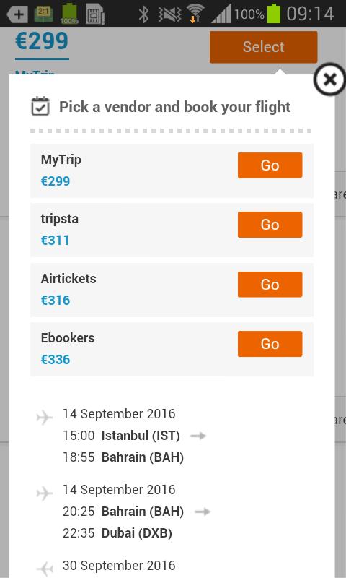Tap the €299 price heading
The height and width of the screenshot is (578, 346).
pos(42,41)
